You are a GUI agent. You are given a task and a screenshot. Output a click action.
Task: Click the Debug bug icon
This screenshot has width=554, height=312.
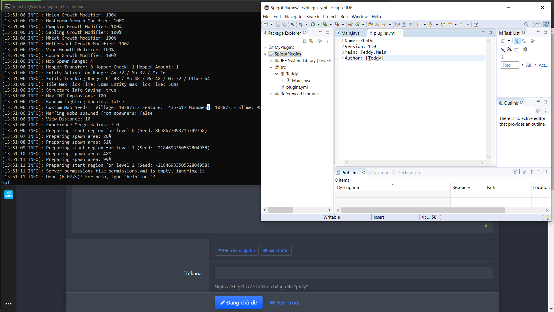pos(301,25)
